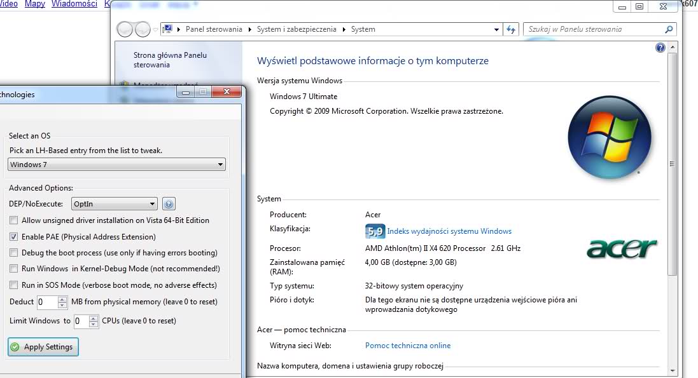This screenshot has width=698, height=378.
Task: Open the DEP/NoExecute OptIn dropdown
Action: click(114, 204)
